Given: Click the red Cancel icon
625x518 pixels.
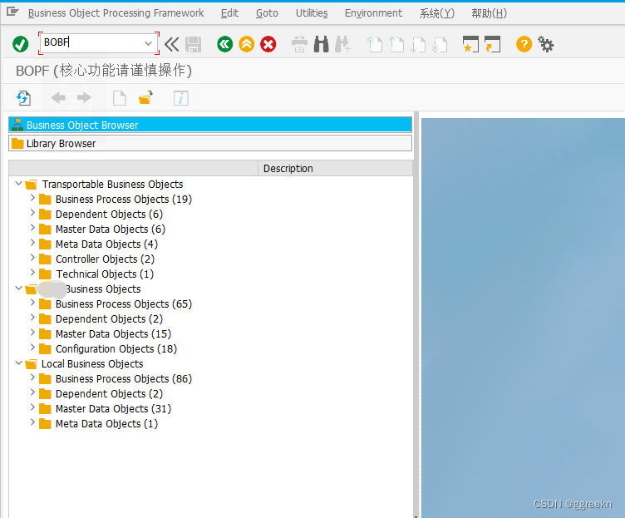Looking at the screenshot, I should coord(268,44).
